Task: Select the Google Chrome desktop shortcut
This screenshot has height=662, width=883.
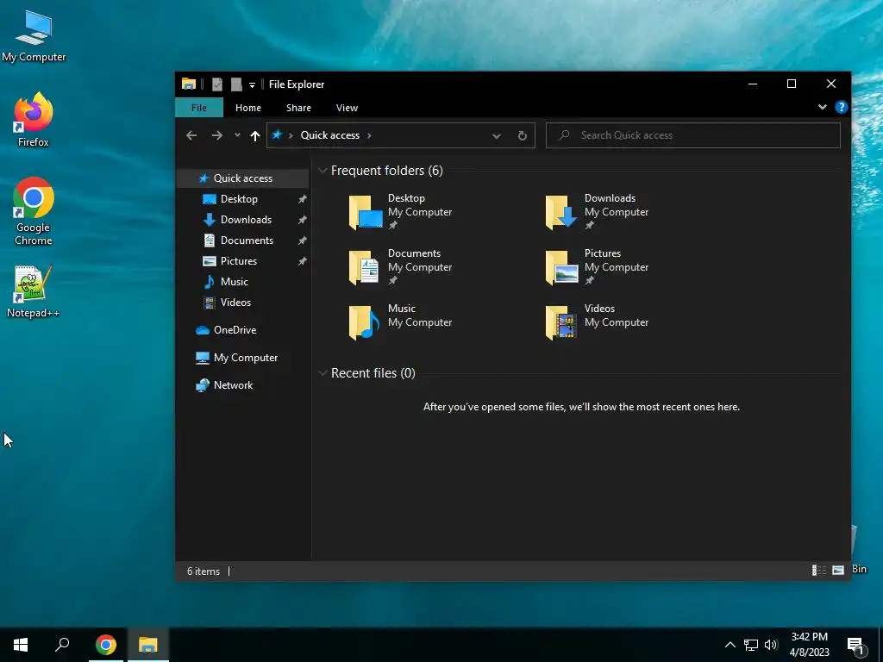Action: [34, 212]
